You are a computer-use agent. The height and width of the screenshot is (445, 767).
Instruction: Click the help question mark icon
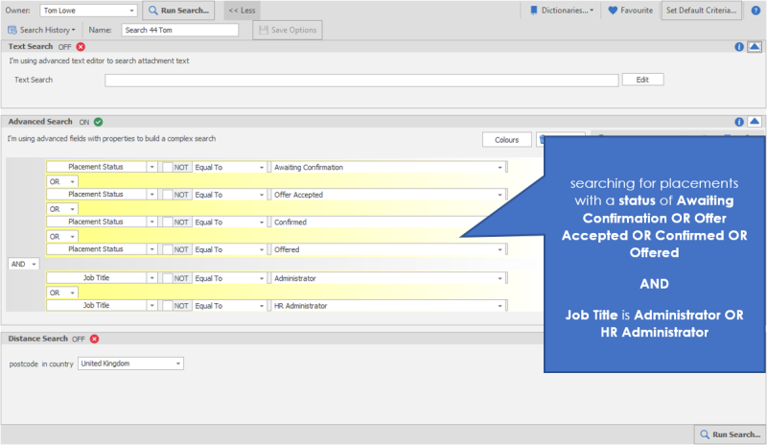tap(757, 11)
